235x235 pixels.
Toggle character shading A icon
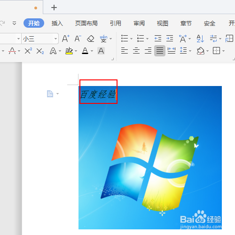coord(101,51)
